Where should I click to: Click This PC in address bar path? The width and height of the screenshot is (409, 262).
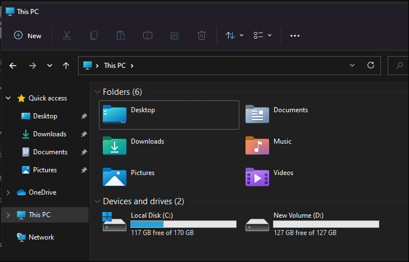[x=115, y=66]
